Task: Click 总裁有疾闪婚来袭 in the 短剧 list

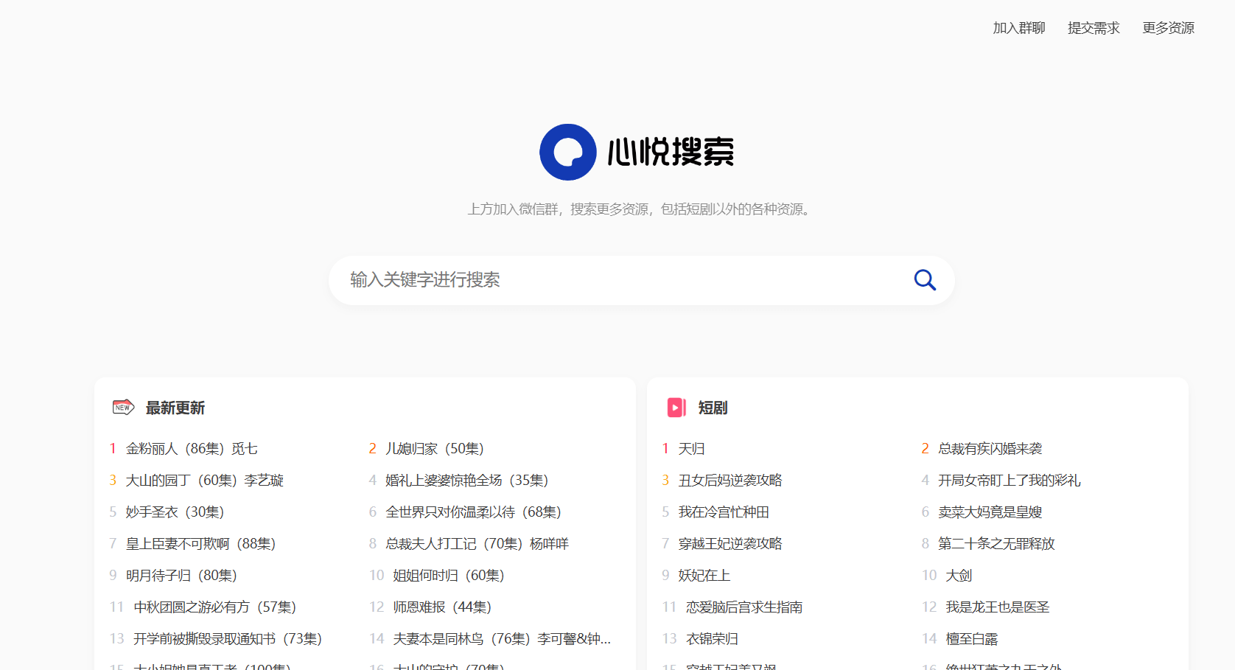Action: pyautogui.click(x=992, y=448)
